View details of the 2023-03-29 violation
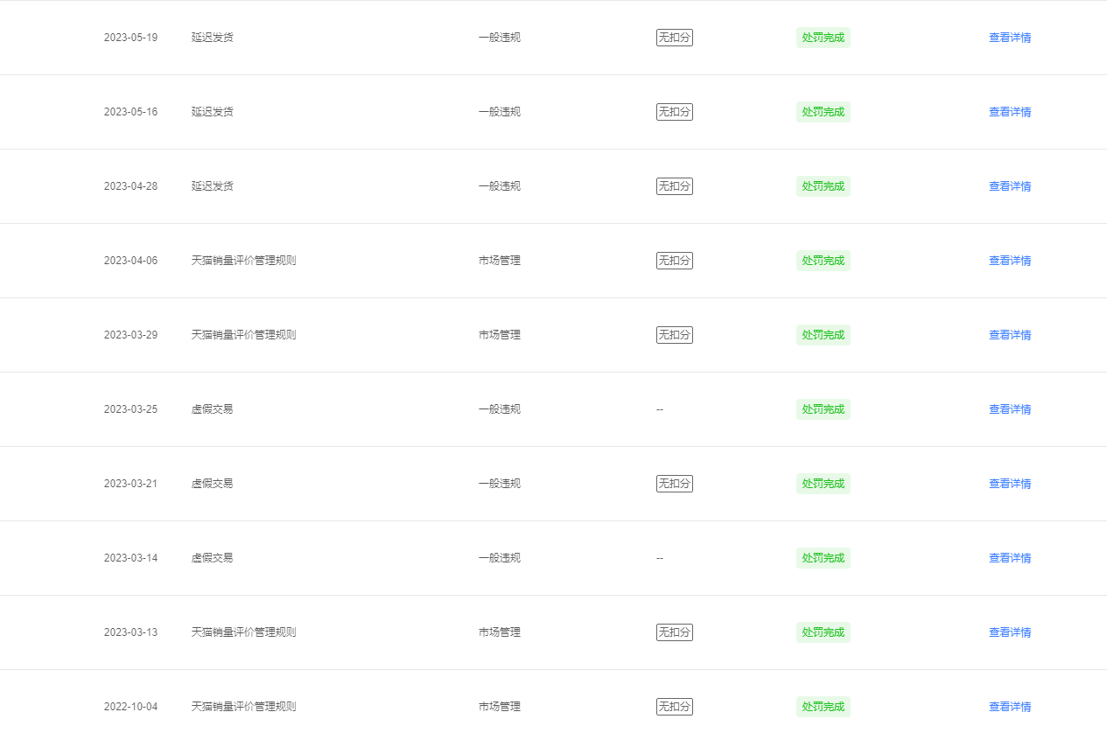 point(1010,335)
